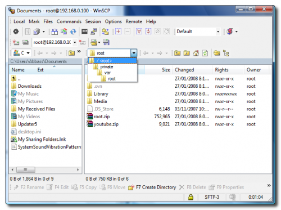Click the queue documents icon
The image size is (281, 210).
[x=37, y=32]
